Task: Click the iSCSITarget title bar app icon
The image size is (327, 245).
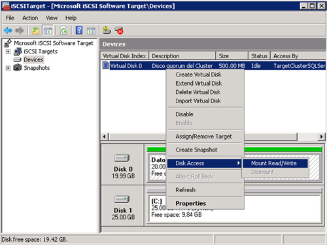Action: 6,6
